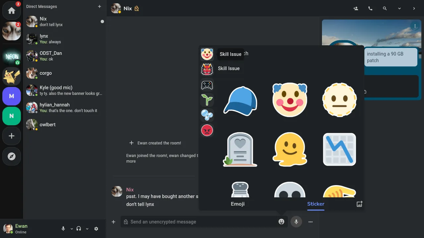Open Kyle (good mic) conversation

[x=65, y=90]
